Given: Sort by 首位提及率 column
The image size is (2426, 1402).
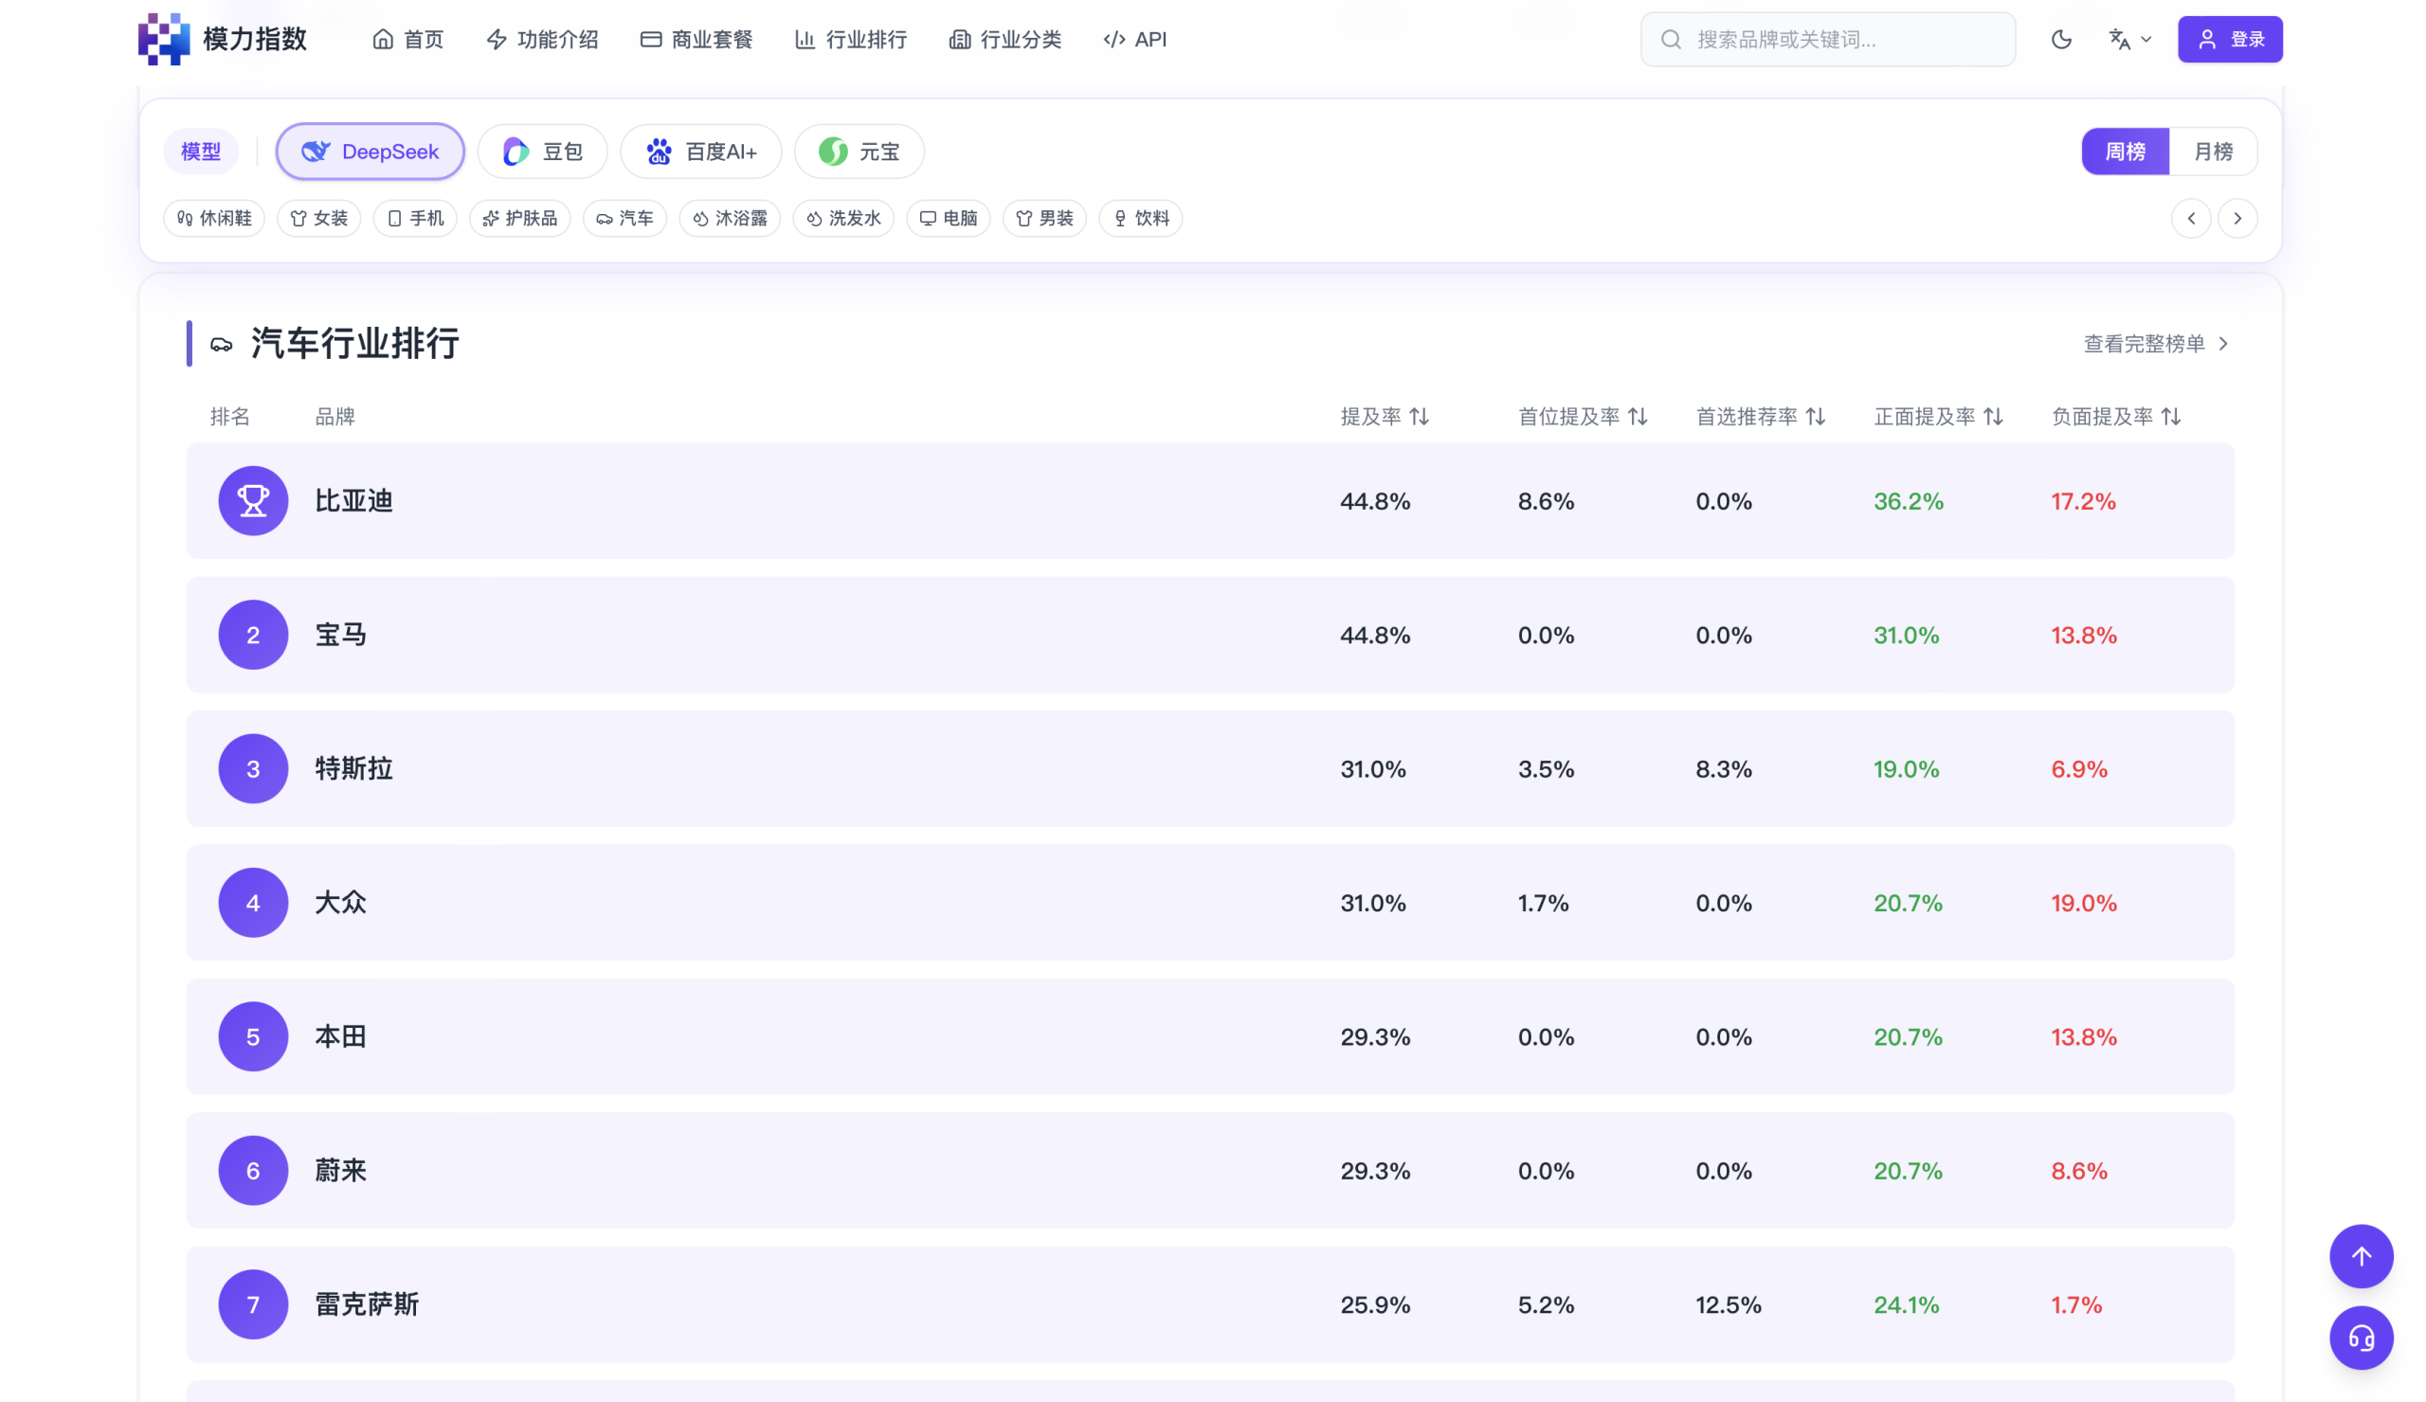Looking at the screenshot, I should pyautogui.click(x=1583, y=417).
